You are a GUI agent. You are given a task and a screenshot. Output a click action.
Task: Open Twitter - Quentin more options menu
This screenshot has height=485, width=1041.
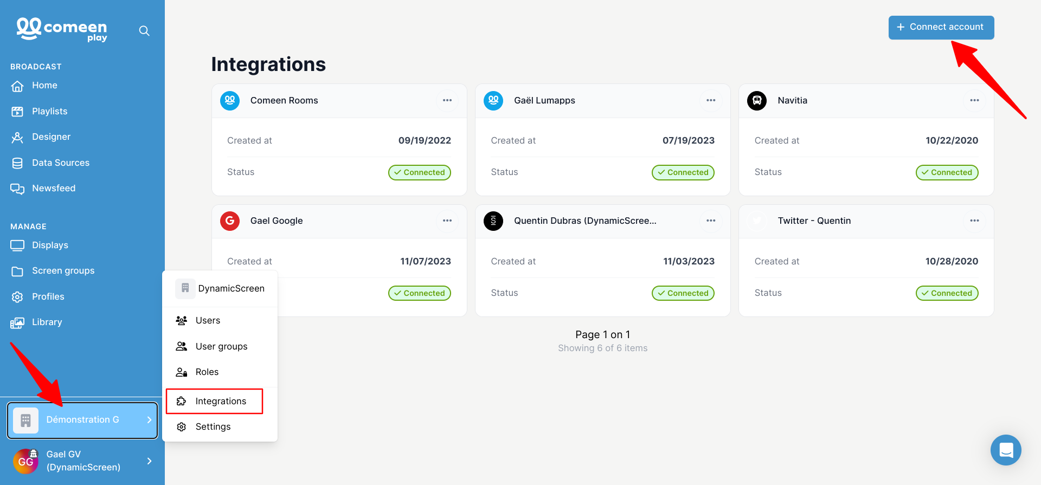(974, 221)
